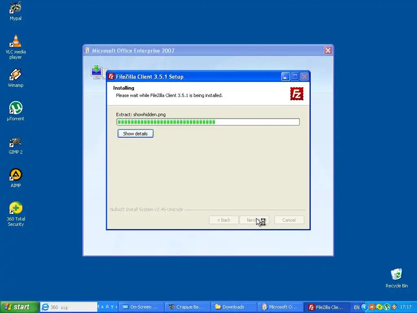Open the Windows start menu
This screenshot has height=313, width=417.
pos(19,307)
